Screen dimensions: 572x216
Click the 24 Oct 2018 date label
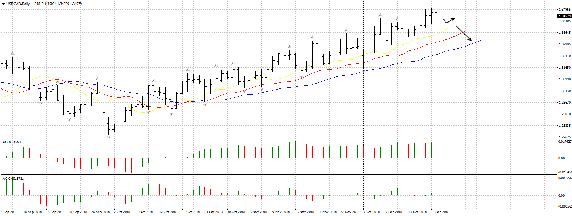tap(213, 212)
